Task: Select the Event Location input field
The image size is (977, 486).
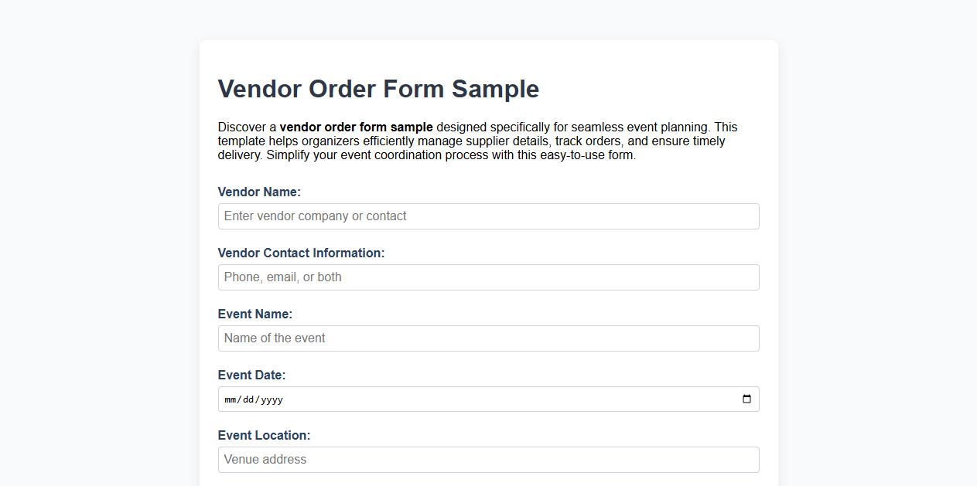Action: 487,459
